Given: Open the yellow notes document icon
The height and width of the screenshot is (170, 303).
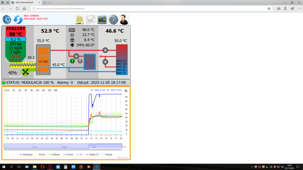Looking at the screenshot, I should (79, 19).
